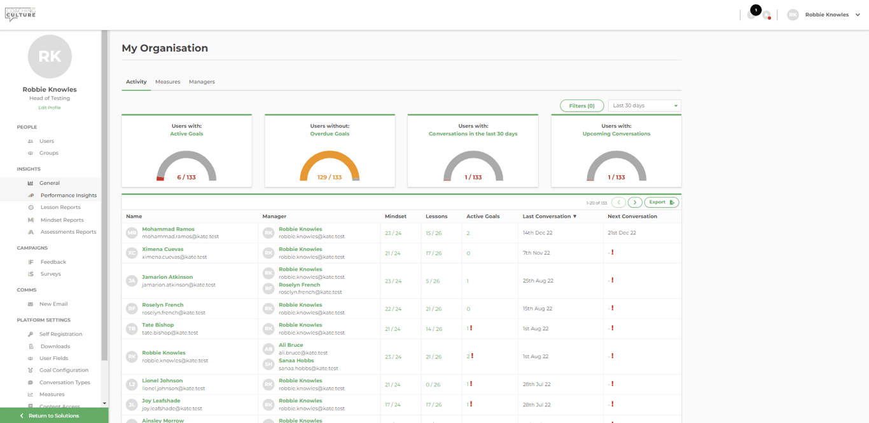Click the Lesson Reports clock icon
The image size is (869, 423).
click(31, 208)
